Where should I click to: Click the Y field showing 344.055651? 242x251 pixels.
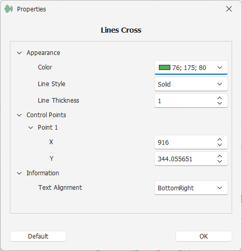(191, 159)
